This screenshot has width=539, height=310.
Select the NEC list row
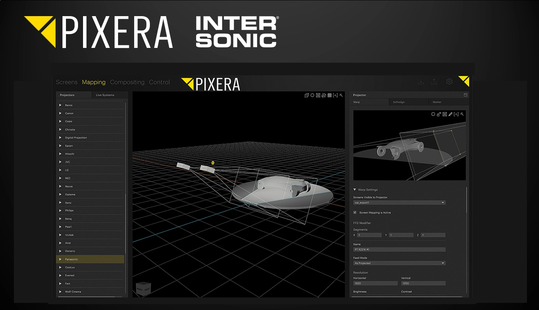[90, 178]
